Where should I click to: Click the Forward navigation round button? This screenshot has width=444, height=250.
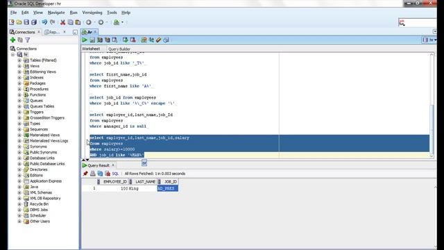coord(101,22)
